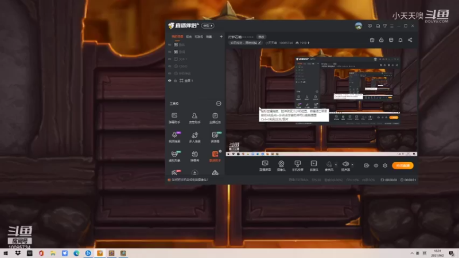Open the 弹幕助手 tool in toolbox
The height and width of the screenshot is (258, 459).
click(174, 118)
